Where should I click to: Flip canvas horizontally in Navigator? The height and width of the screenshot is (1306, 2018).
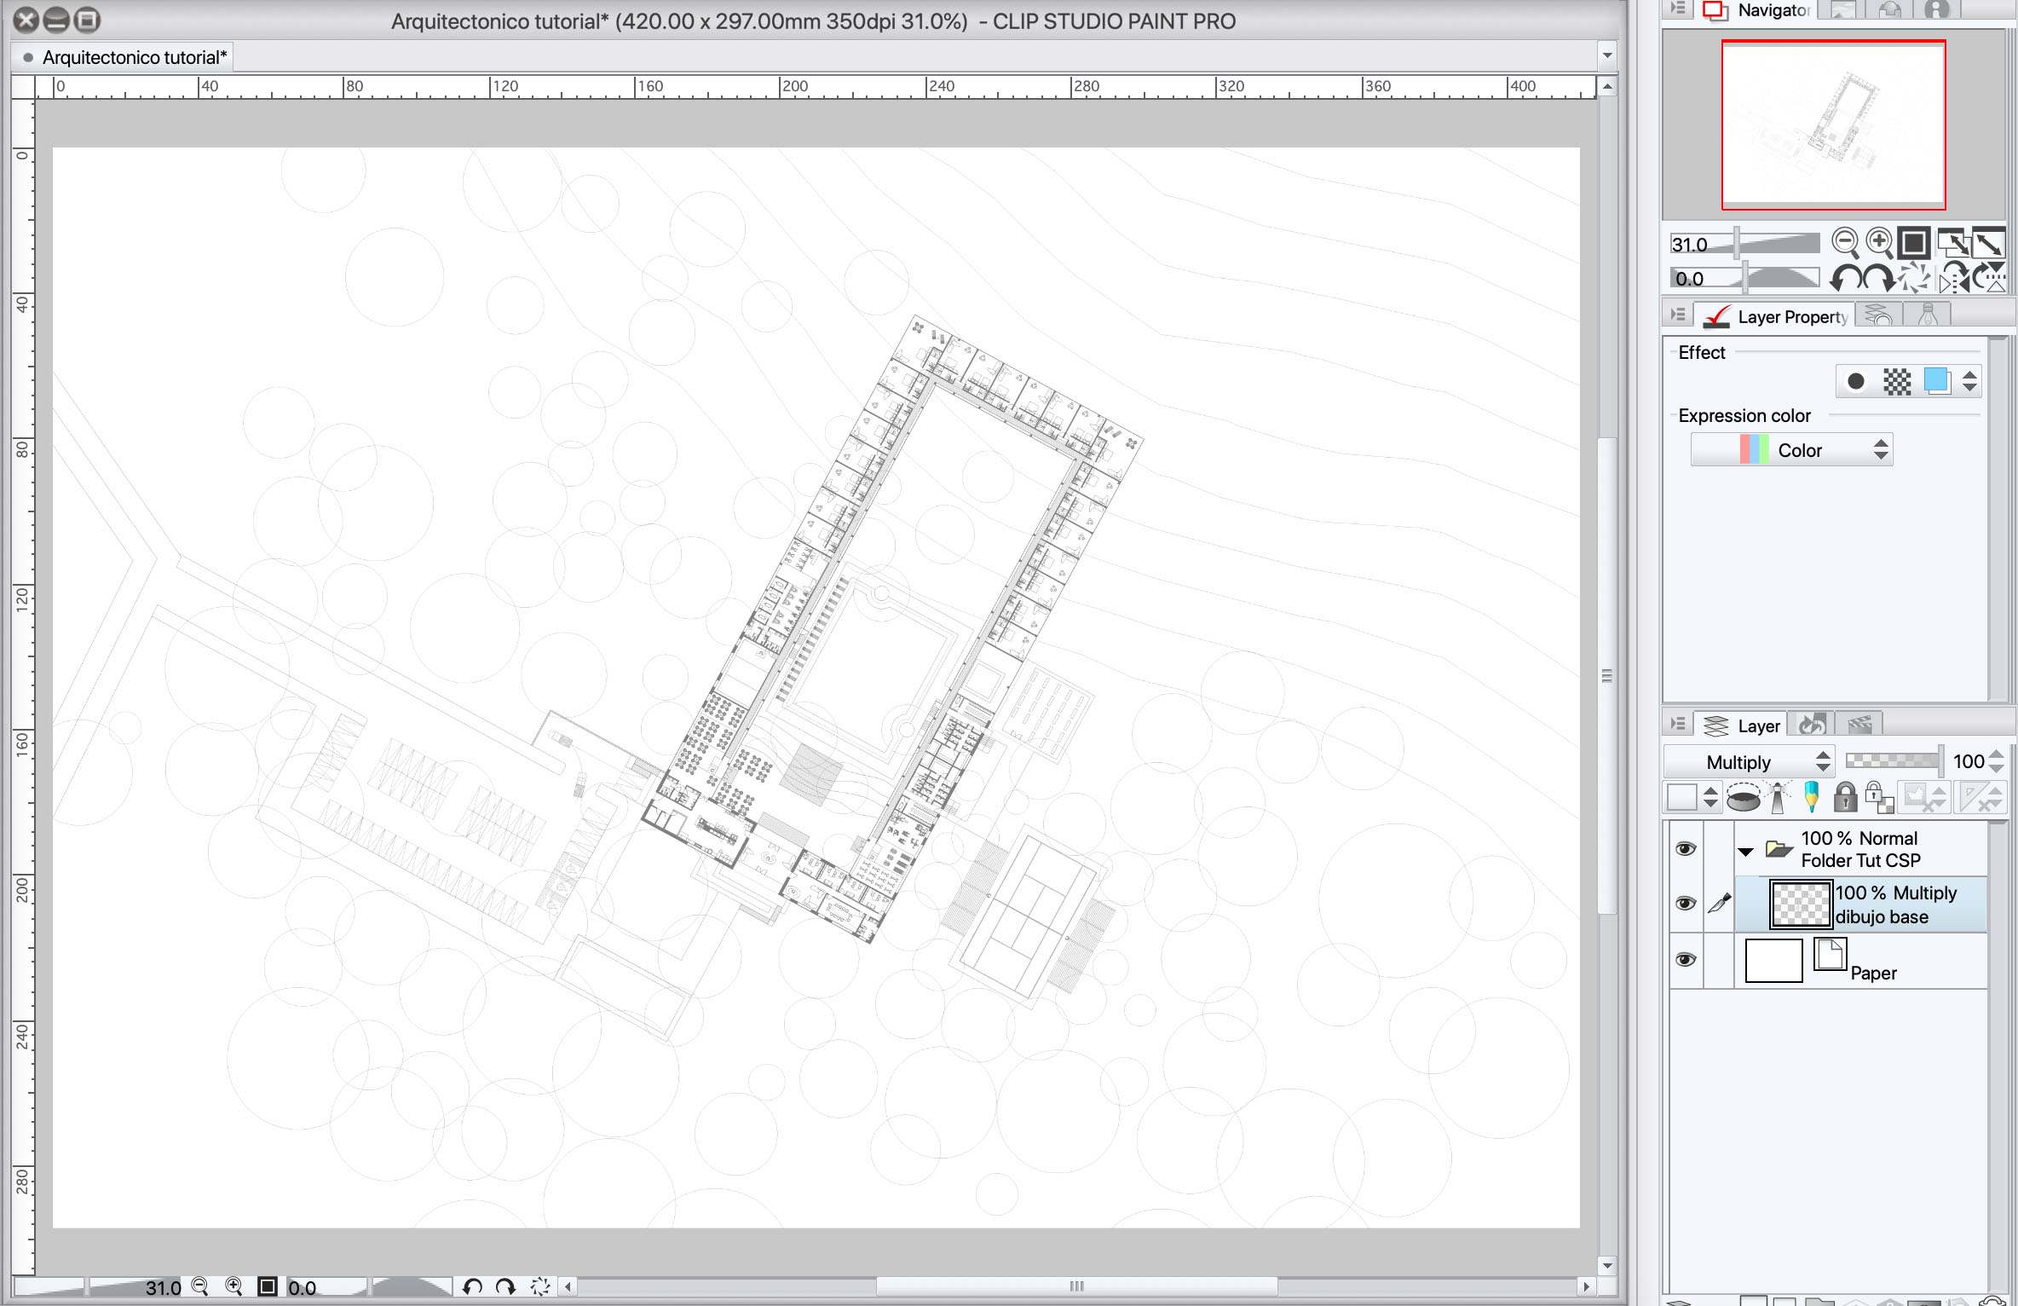[x=1953, y=279]
